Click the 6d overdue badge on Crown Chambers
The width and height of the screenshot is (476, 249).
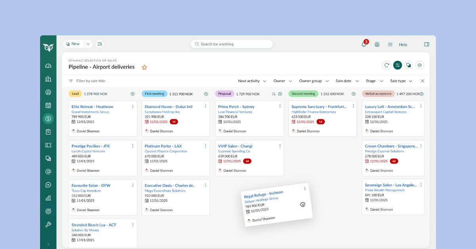click(394, 161)
